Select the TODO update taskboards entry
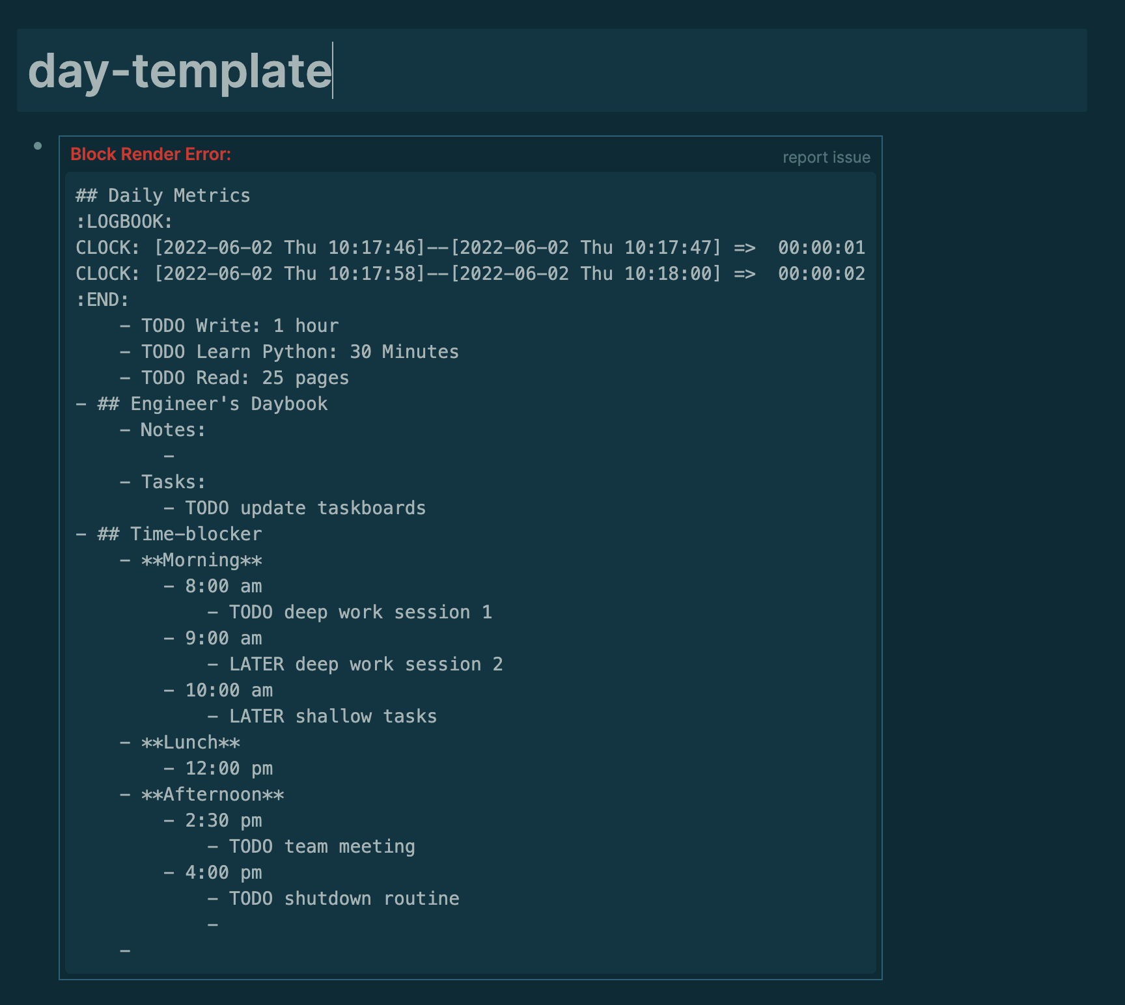 point(303,507)
